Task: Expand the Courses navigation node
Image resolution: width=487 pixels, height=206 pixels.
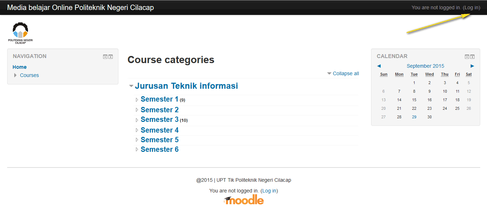Action: [15, 75]
